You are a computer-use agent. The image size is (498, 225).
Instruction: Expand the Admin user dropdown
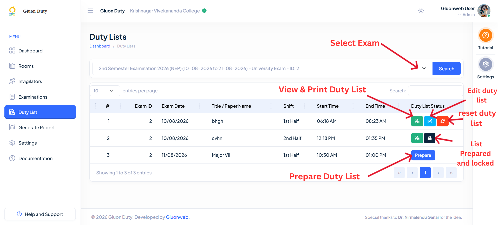(x=466, y=15)
